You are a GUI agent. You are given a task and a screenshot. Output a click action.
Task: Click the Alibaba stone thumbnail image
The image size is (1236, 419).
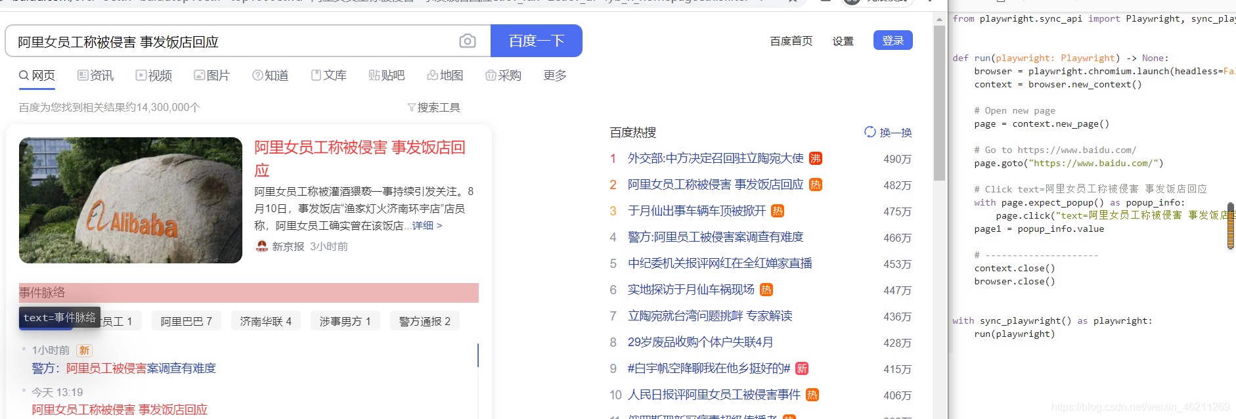(x=131, y=200)
